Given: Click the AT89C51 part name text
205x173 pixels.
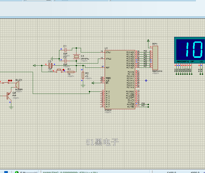Looking at the screenshot, I should click(x=108, y=110).
